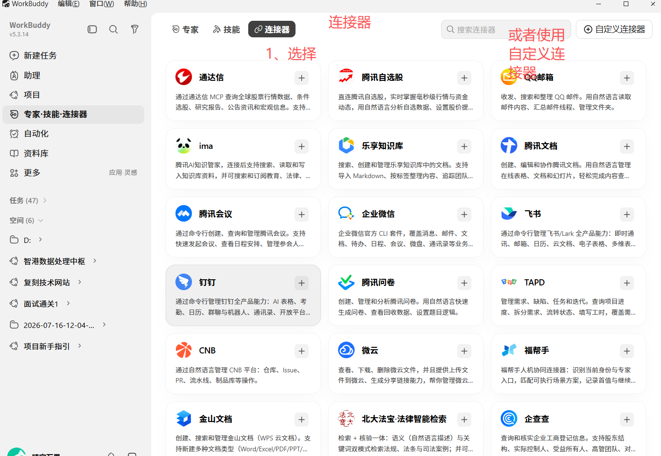Open the 窗口(W) menu
Screen dimensions: 661x456
click(x=102, y=4)
